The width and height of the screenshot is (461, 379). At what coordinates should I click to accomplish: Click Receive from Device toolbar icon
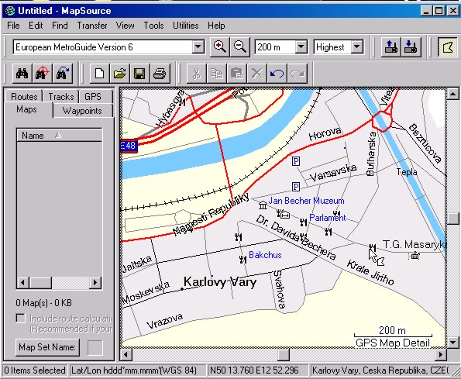tap(411, 47)
